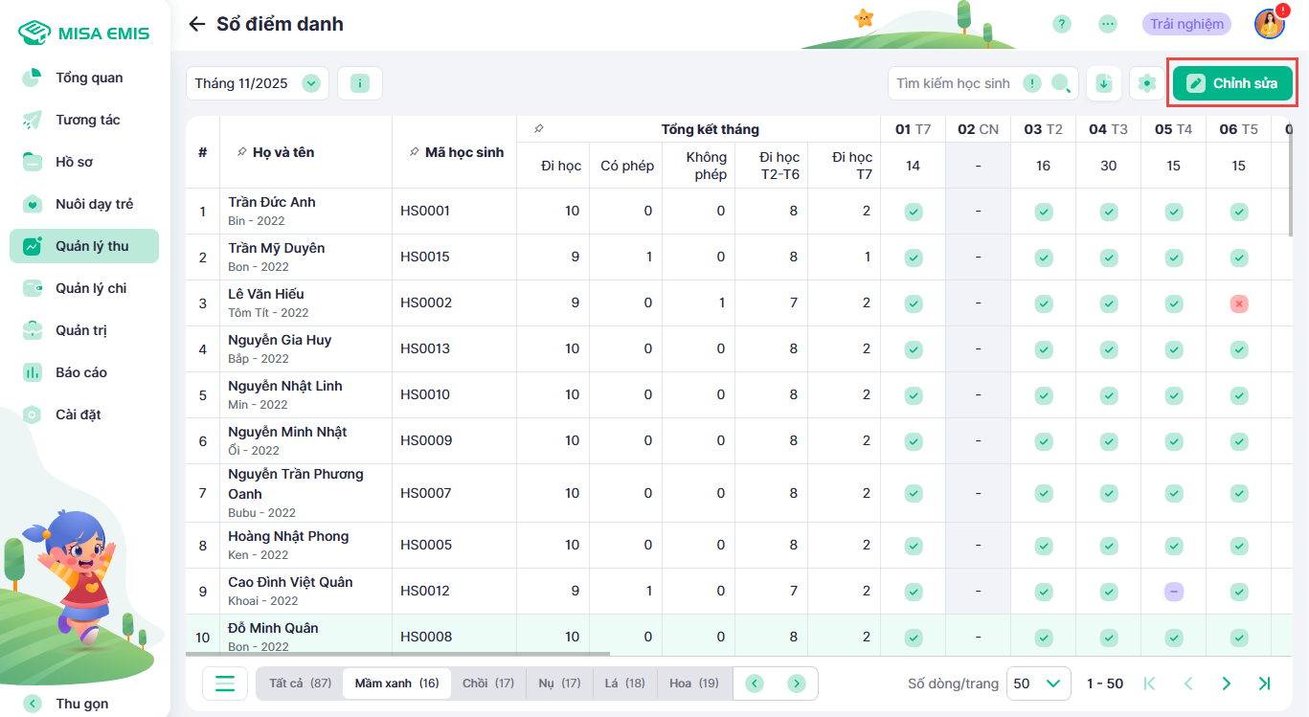
Task: Expand the rows per page dropdown
Action: pyautogui.click(x=1038, y=683)
